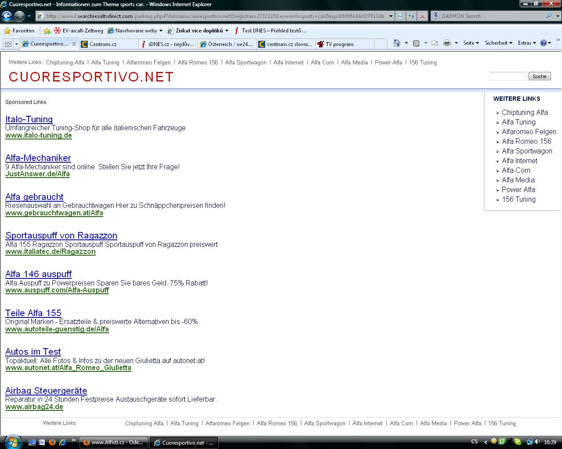Click the site search text field
The height and width of the screenshot is (449, 562).
tap(508, 76)
